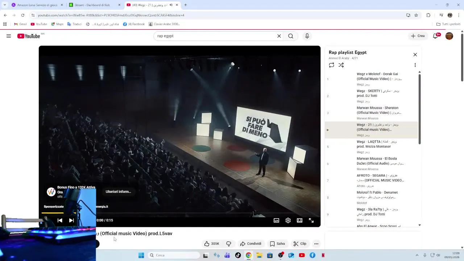Viewport: 464px width, 261px height.
Task: Open the Traduci bookmark
Action: [75, 24]
